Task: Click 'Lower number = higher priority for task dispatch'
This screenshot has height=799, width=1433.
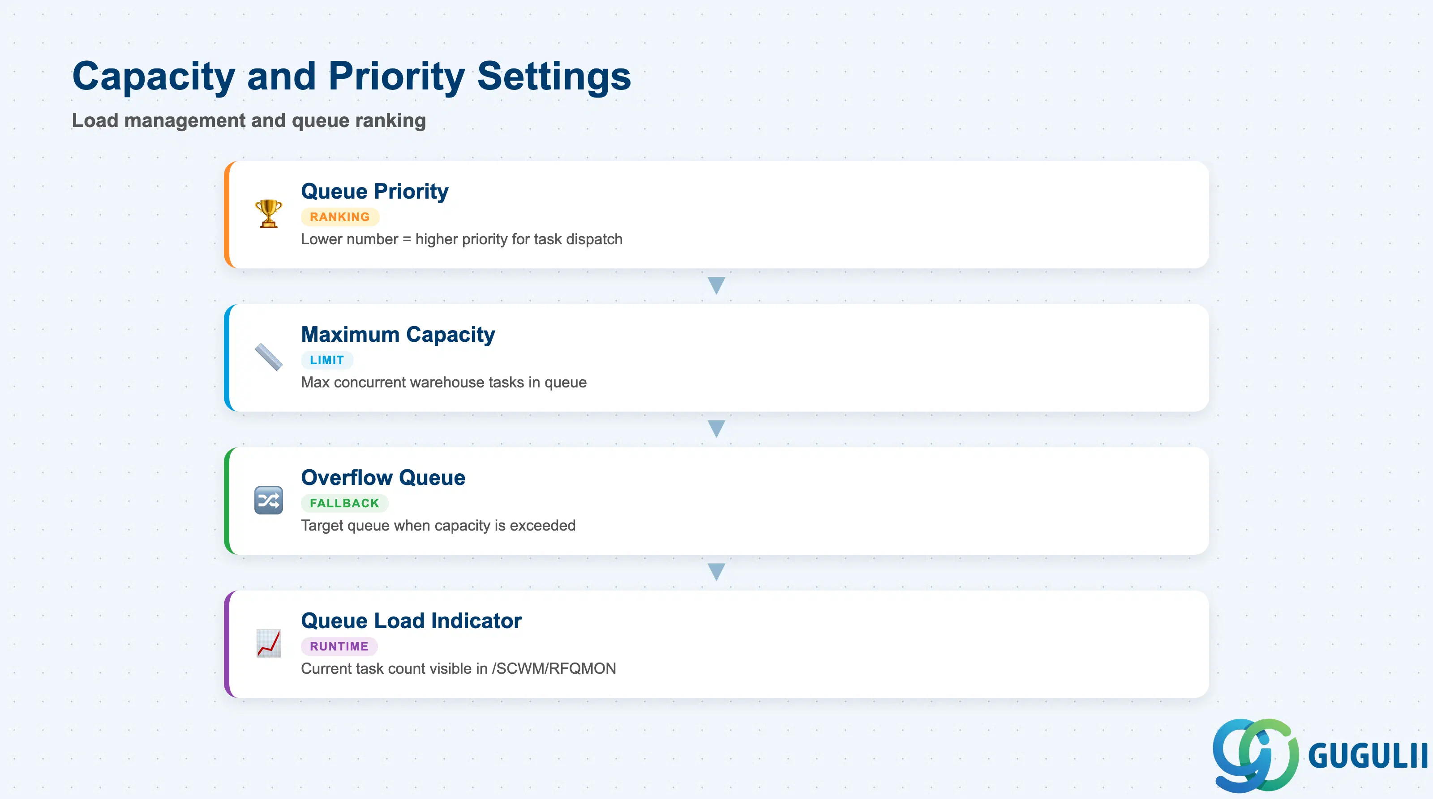Action: coord(461,239)
